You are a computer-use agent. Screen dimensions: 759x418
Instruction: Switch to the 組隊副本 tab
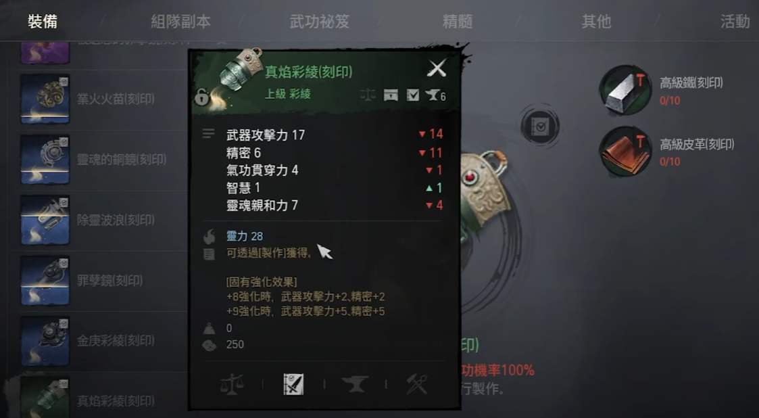180,22
